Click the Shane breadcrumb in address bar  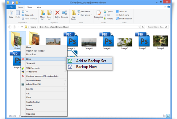(33, 27)
